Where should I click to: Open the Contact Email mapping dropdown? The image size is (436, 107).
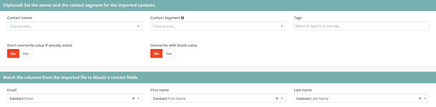pos(75,98)
